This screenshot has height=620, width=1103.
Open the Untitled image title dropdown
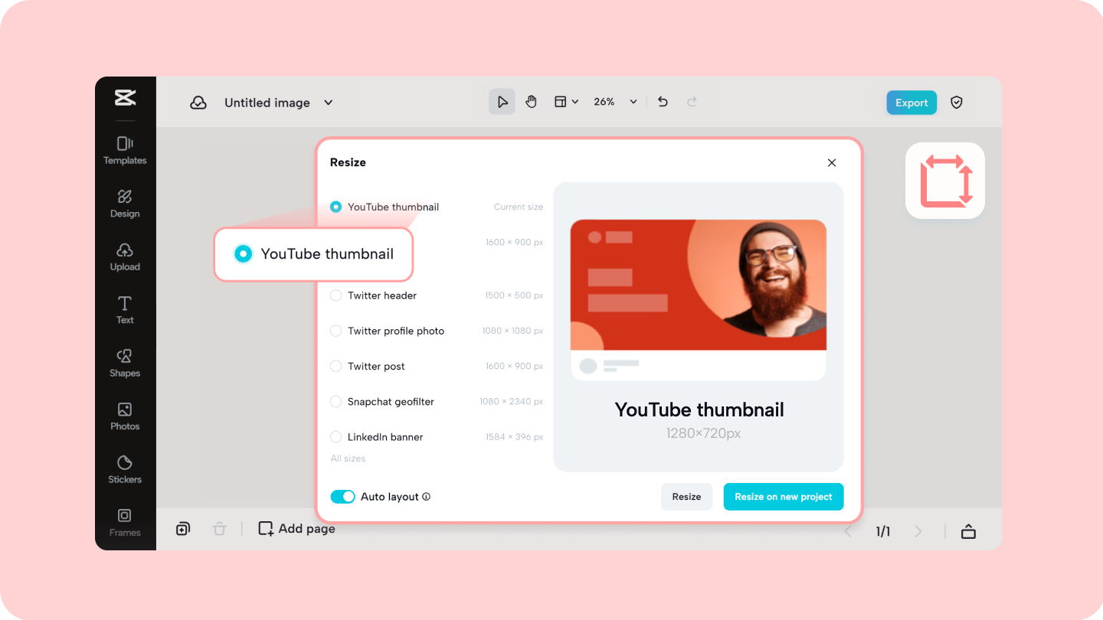coord(328,102)
